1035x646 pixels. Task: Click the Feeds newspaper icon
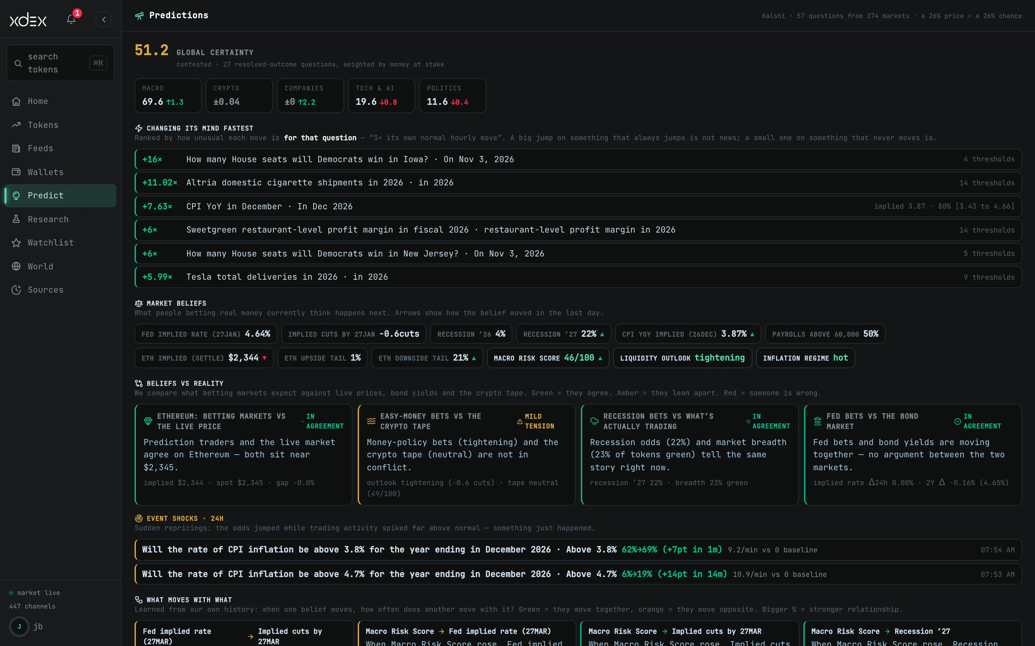pos(16,148)
